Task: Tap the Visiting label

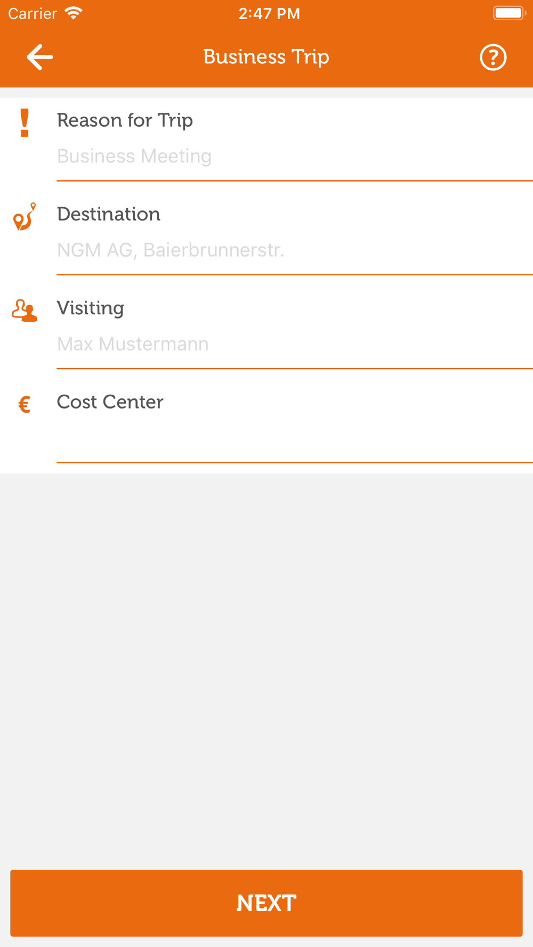Action: click(91, 308)
